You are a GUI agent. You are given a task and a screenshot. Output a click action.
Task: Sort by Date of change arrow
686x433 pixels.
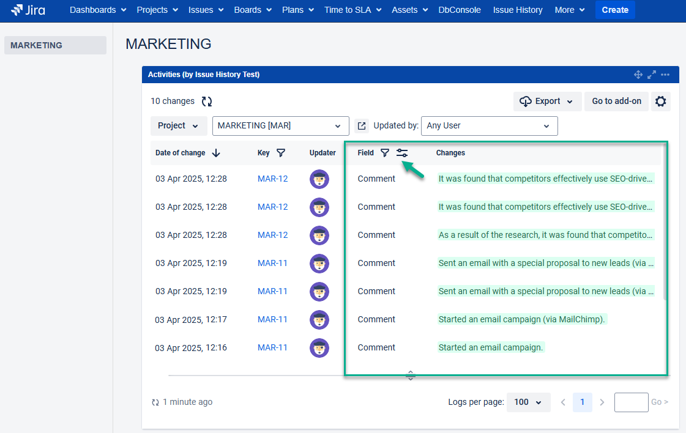[x=216, y=153]
